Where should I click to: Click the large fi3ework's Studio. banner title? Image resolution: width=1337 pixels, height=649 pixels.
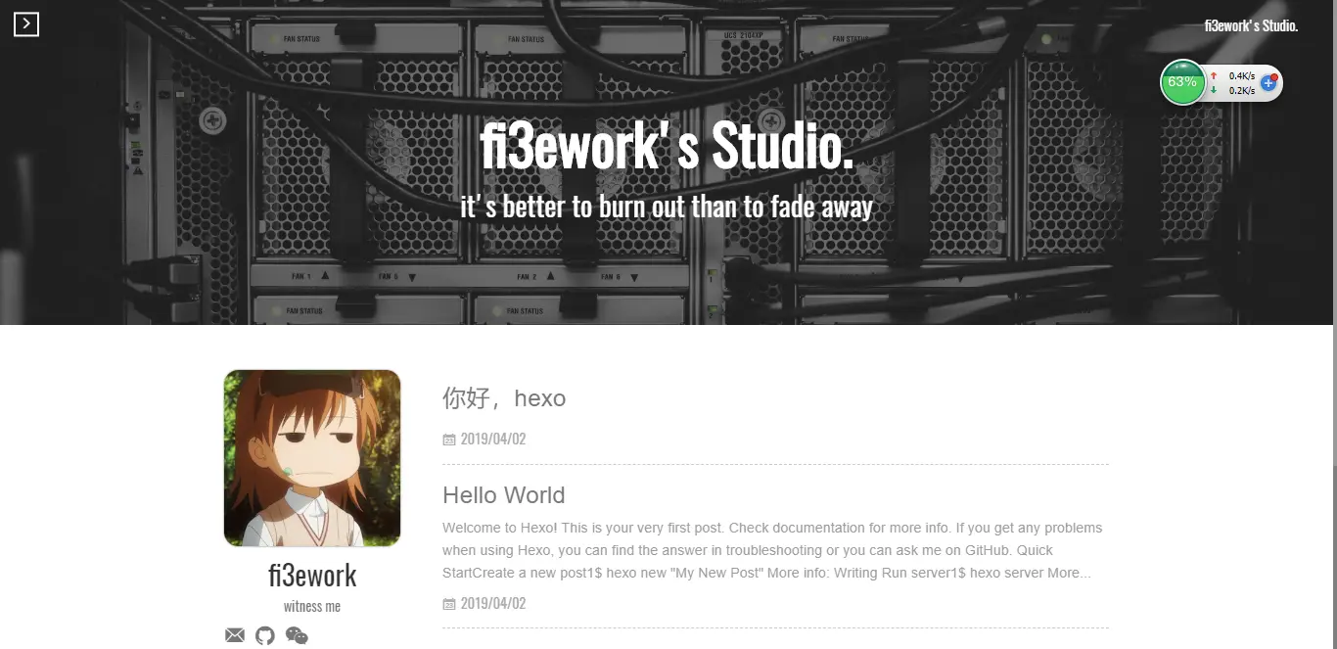667,146
